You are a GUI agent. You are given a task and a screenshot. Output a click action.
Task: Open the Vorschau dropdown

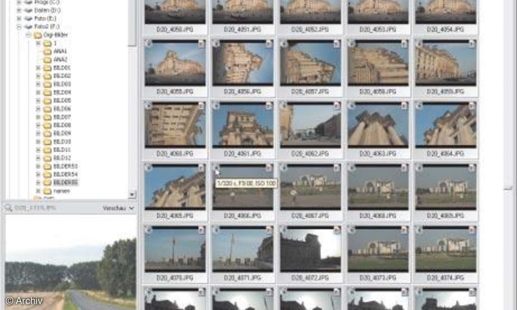tap(118, 208)
